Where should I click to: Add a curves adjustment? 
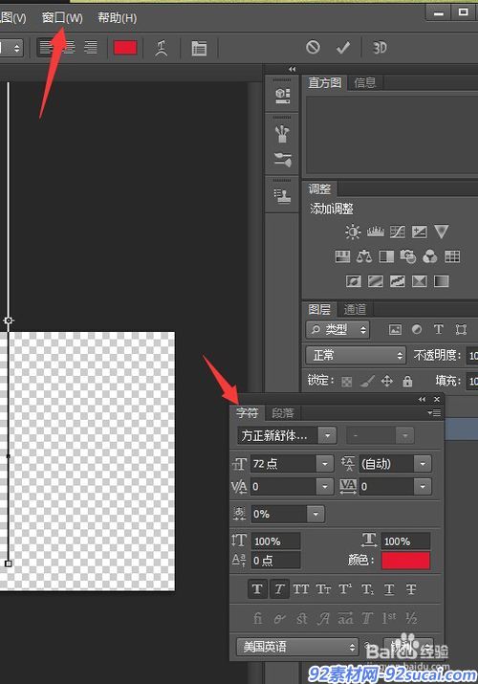point(397,232)
